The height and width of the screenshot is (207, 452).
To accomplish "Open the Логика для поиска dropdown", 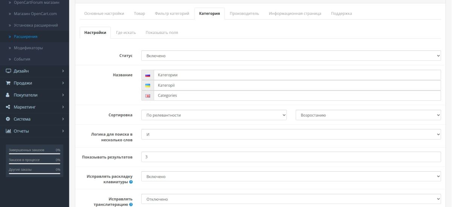I will (291, 134).
